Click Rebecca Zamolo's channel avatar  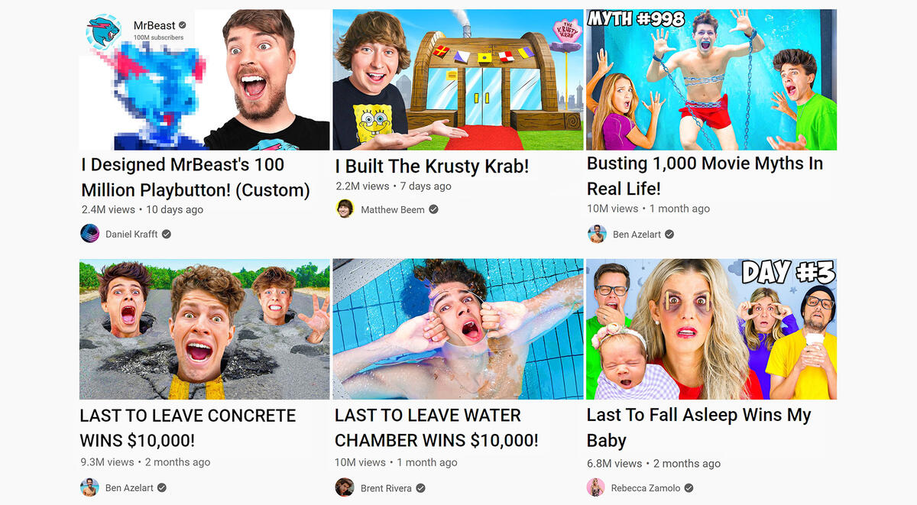tap(596, 487)
